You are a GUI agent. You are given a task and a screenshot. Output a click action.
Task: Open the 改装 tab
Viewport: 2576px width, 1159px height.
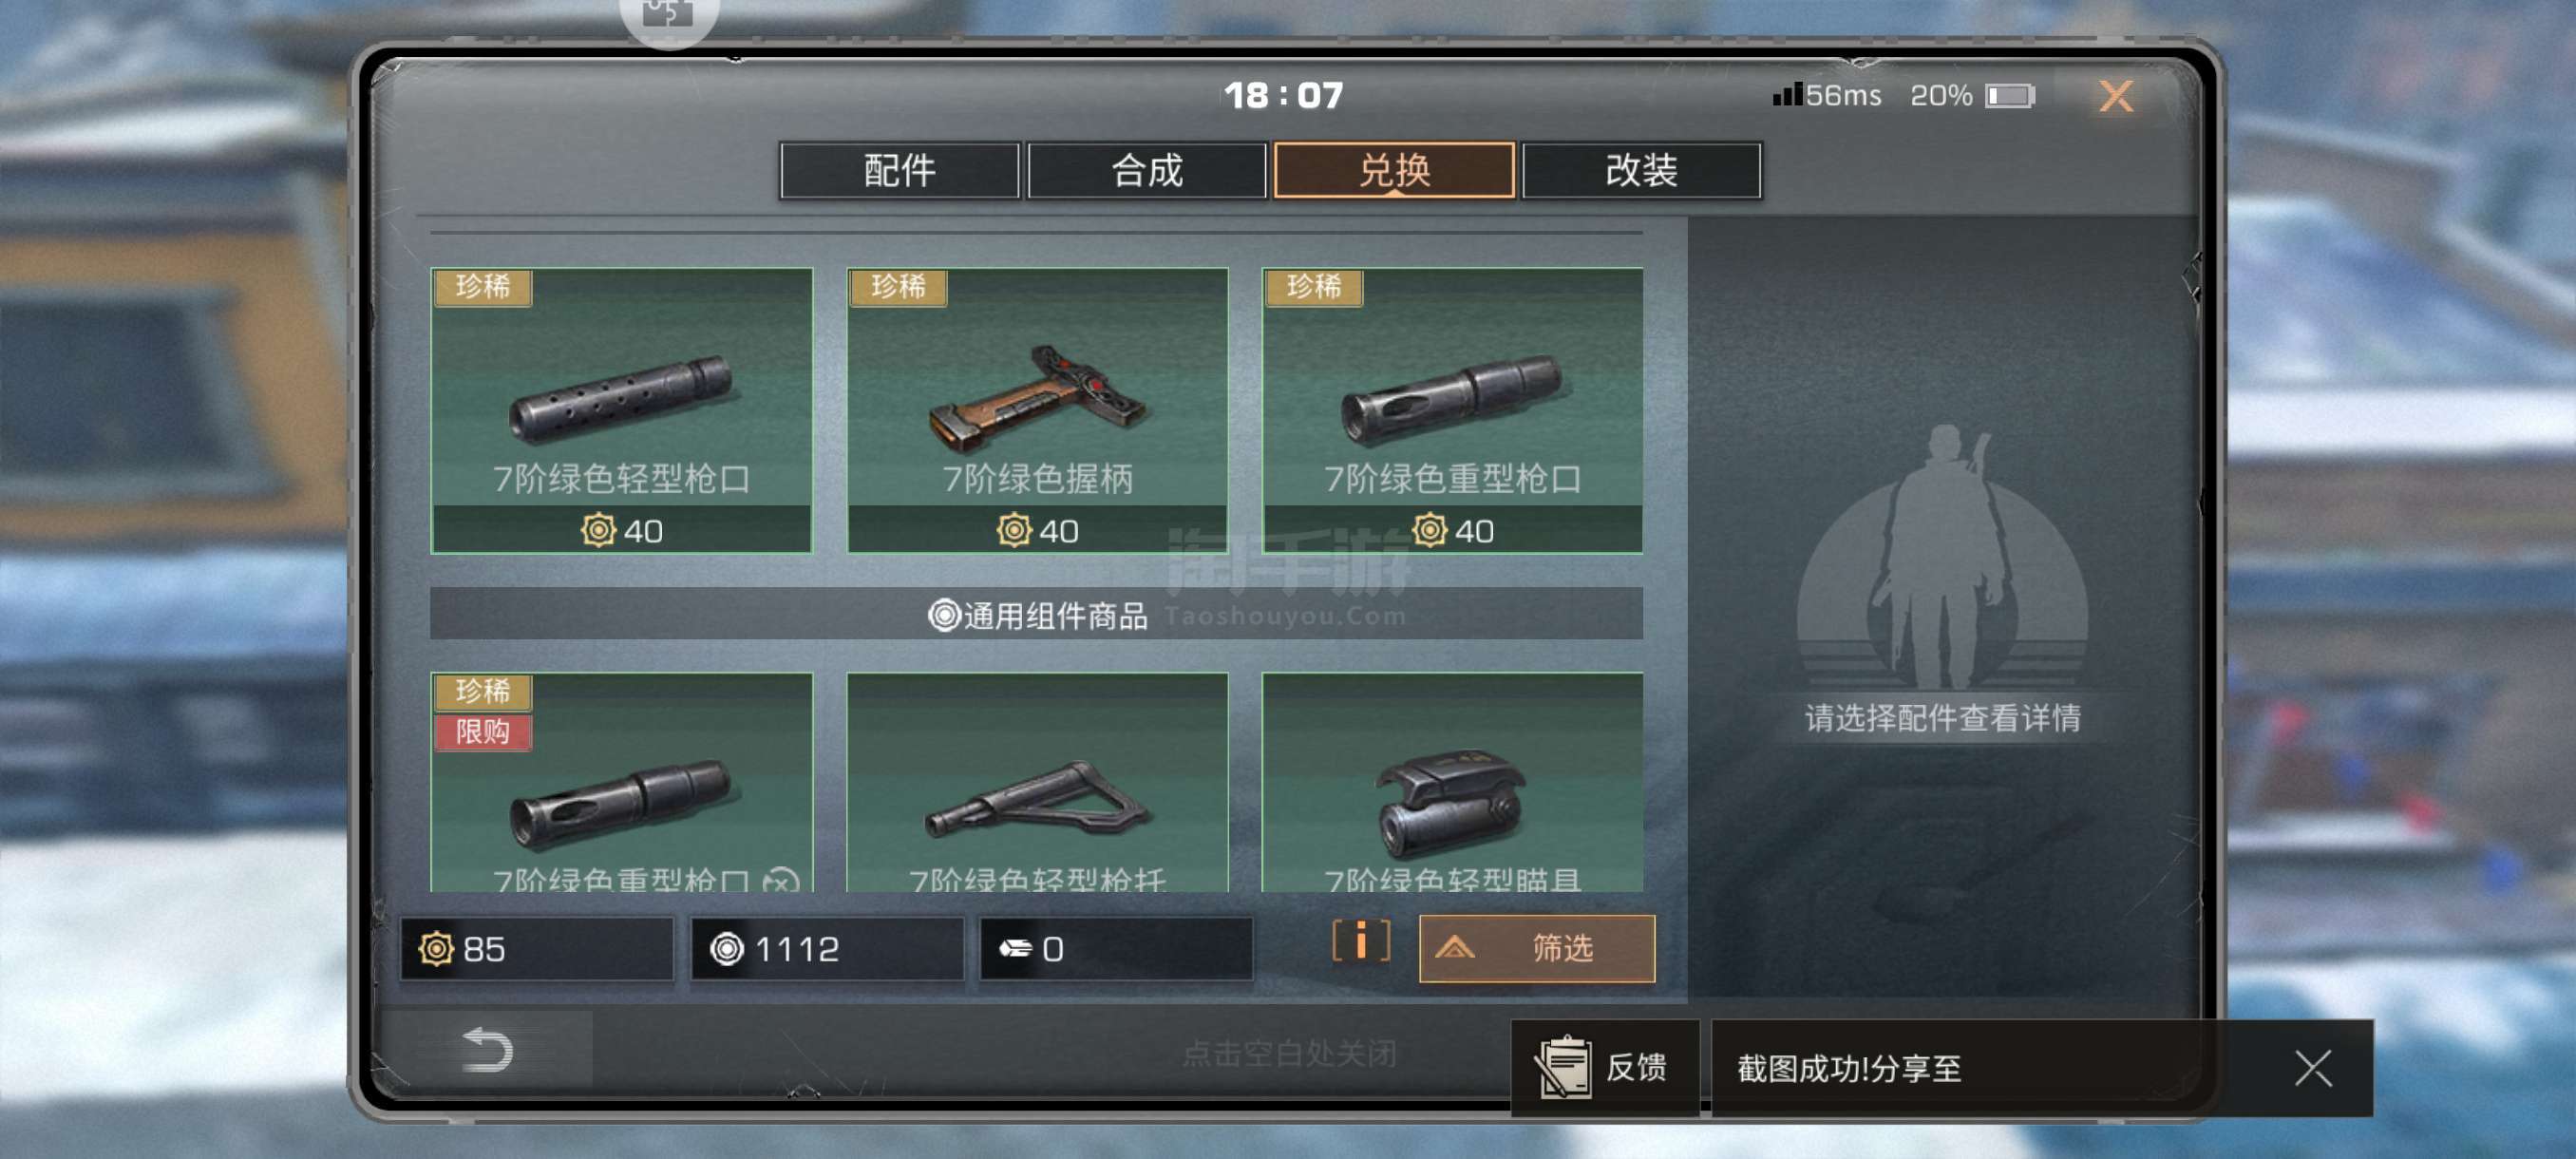(x=1641, y=170)
